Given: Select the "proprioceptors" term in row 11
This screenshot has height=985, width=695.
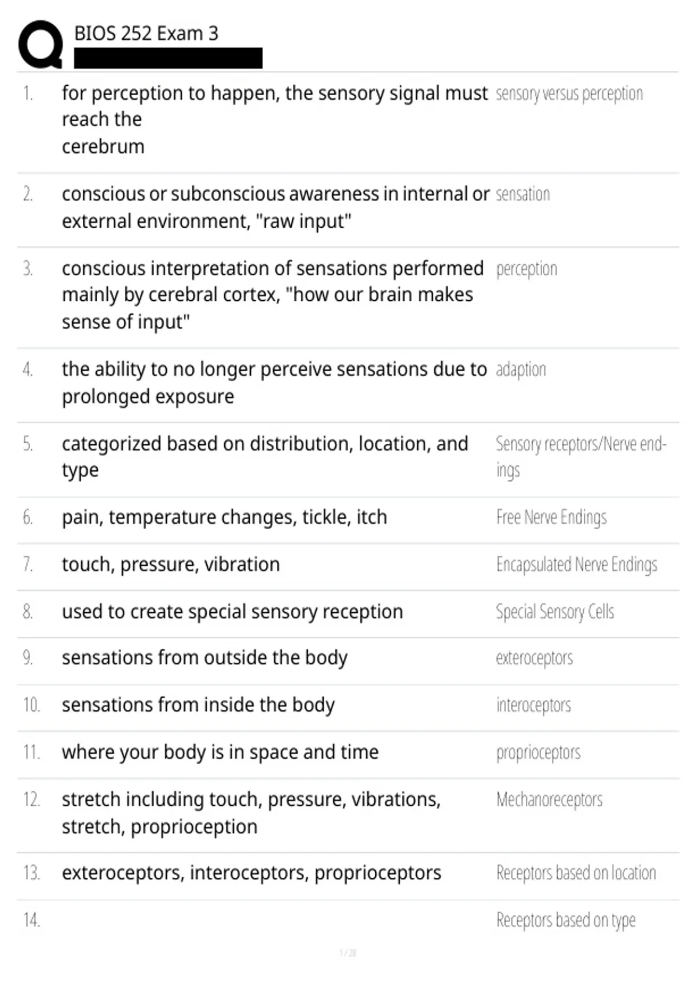Looking at the screenshot, I should point(538,753).
